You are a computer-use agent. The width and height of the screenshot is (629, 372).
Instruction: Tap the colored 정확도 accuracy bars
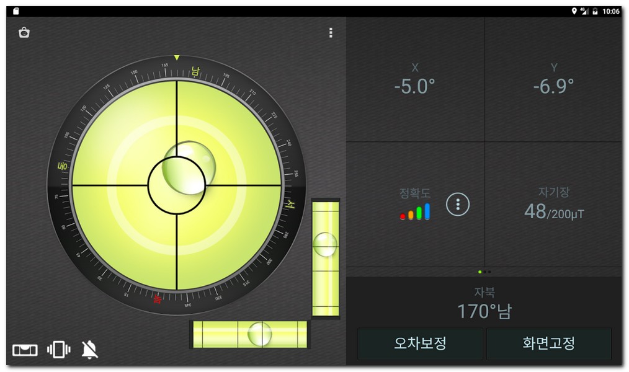point(415,212)
